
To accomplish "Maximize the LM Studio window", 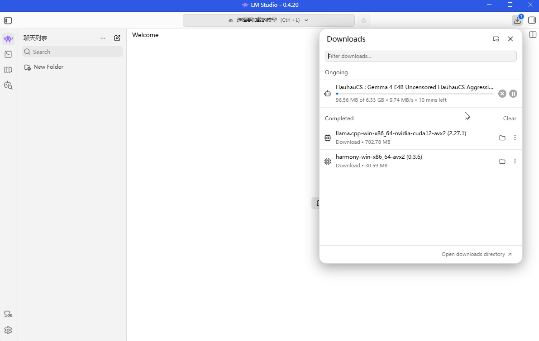I will point(510,5).
